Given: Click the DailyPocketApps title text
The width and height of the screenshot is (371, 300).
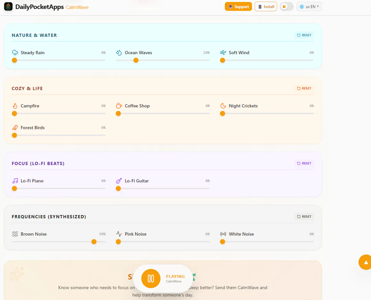Looking at the screenshot, I should (x=39, y=7).
